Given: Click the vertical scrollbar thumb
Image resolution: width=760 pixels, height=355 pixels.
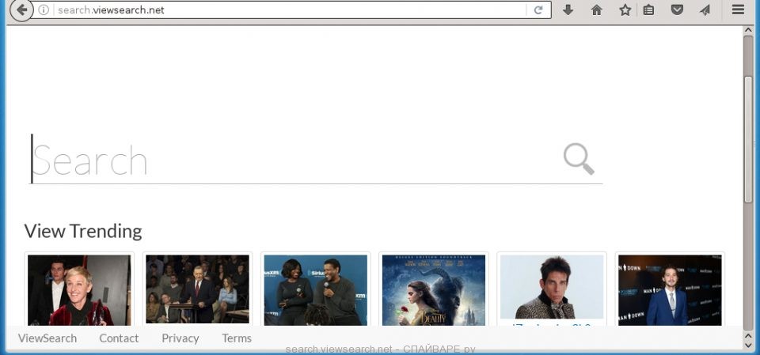Looking at the screenshot, I should coord(748,119).
